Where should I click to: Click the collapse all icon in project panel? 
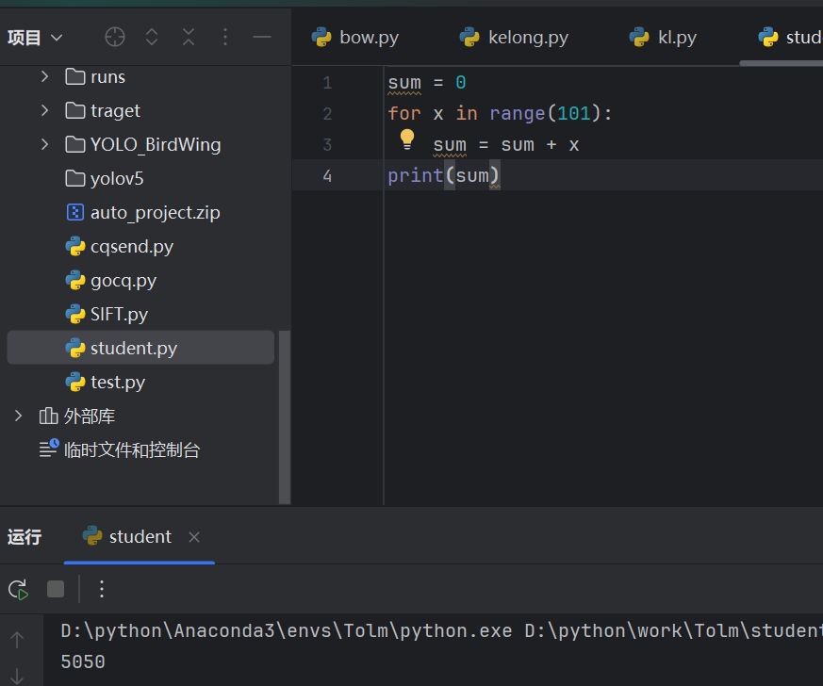(189, 37)
